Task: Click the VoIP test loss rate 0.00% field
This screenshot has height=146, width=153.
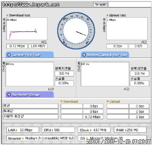Action: 140,83
